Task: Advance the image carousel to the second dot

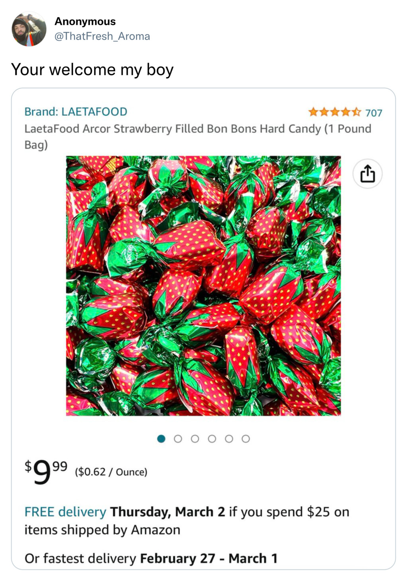Action: [178, 438]
